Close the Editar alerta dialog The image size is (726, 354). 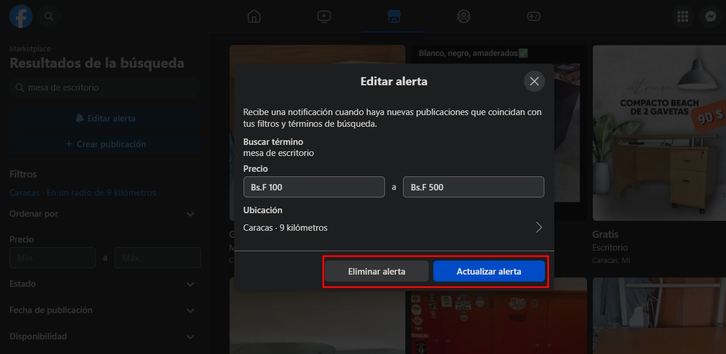[x=534, y=81]
